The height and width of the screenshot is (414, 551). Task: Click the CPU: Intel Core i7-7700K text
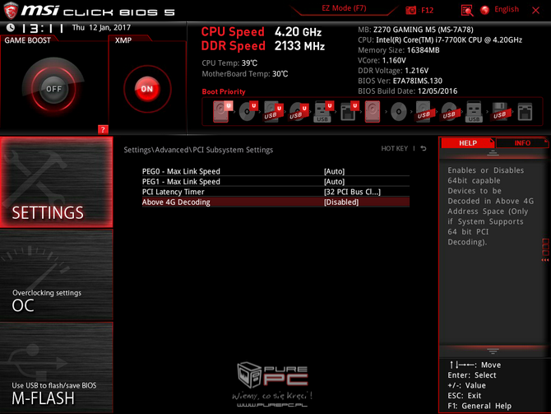click(440, 40)
